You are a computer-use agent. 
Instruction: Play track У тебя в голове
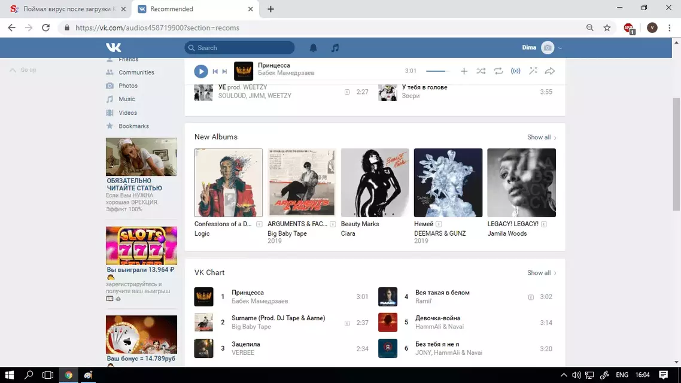(466, 92)
